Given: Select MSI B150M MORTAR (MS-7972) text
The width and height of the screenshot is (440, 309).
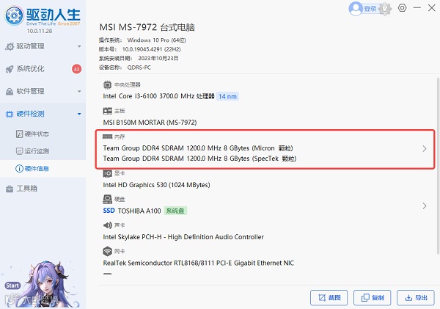Looking at the screenshot, I should pos(150,123).
